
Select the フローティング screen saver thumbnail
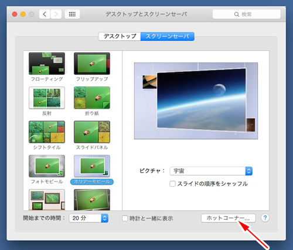pos(47,64)
